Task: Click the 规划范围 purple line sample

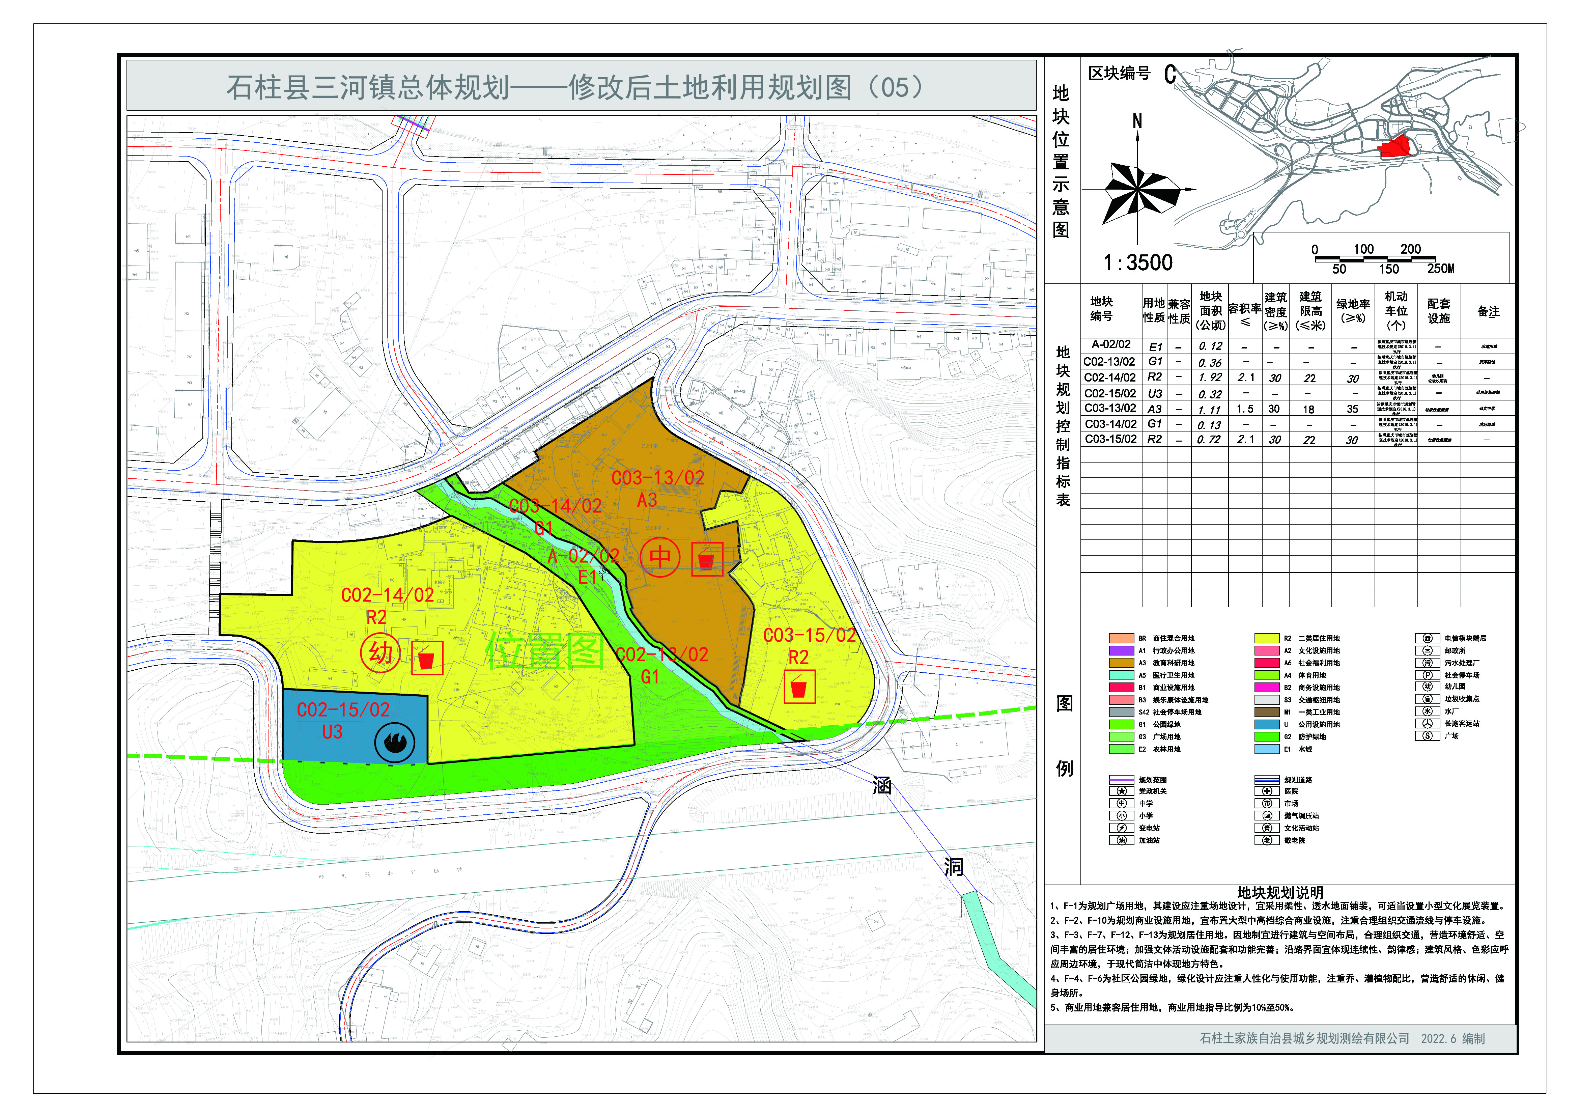Action: click(1121, 780)
